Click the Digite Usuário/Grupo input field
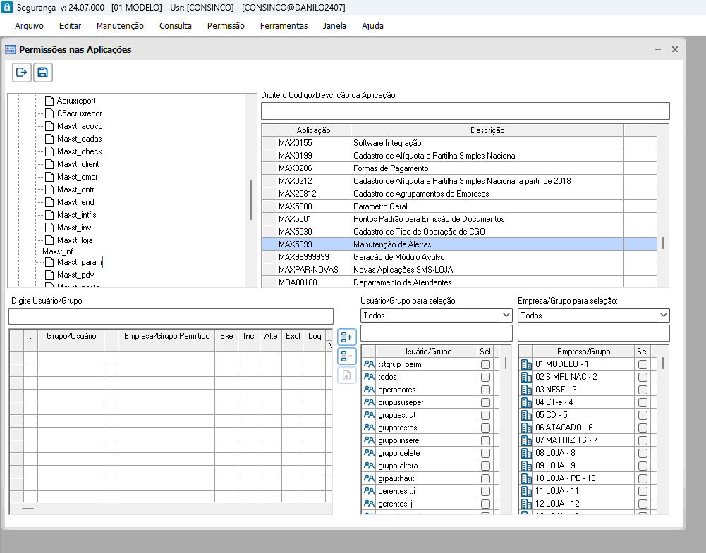Image resolution: width=706 pixels, height=553 pixels. (171, 316)
